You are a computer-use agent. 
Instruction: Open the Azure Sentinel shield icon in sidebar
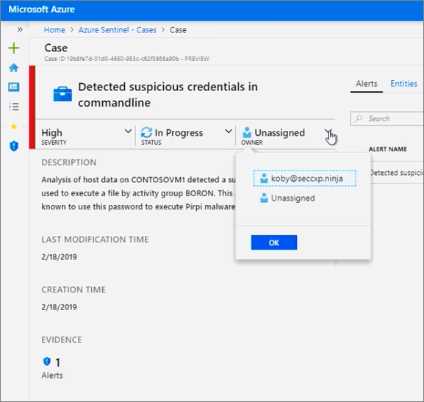point(14,146)
